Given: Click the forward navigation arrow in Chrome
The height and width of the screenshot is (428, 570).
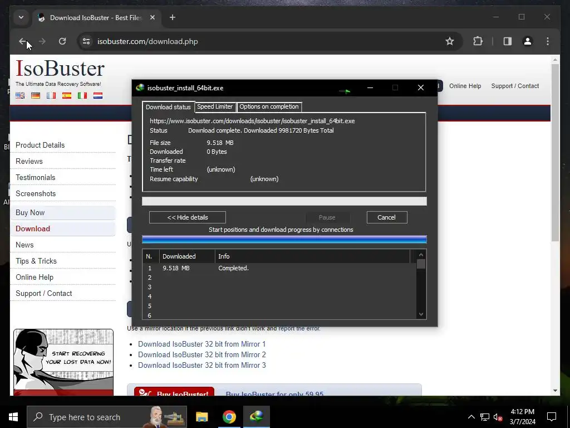Looking at the screenshot, I should point(42,41).
